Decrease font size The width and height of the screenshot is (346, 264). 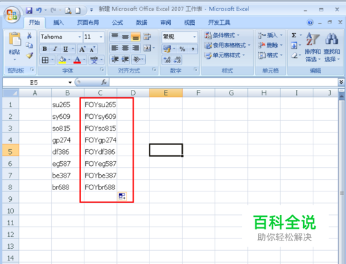tap(92, 49)
